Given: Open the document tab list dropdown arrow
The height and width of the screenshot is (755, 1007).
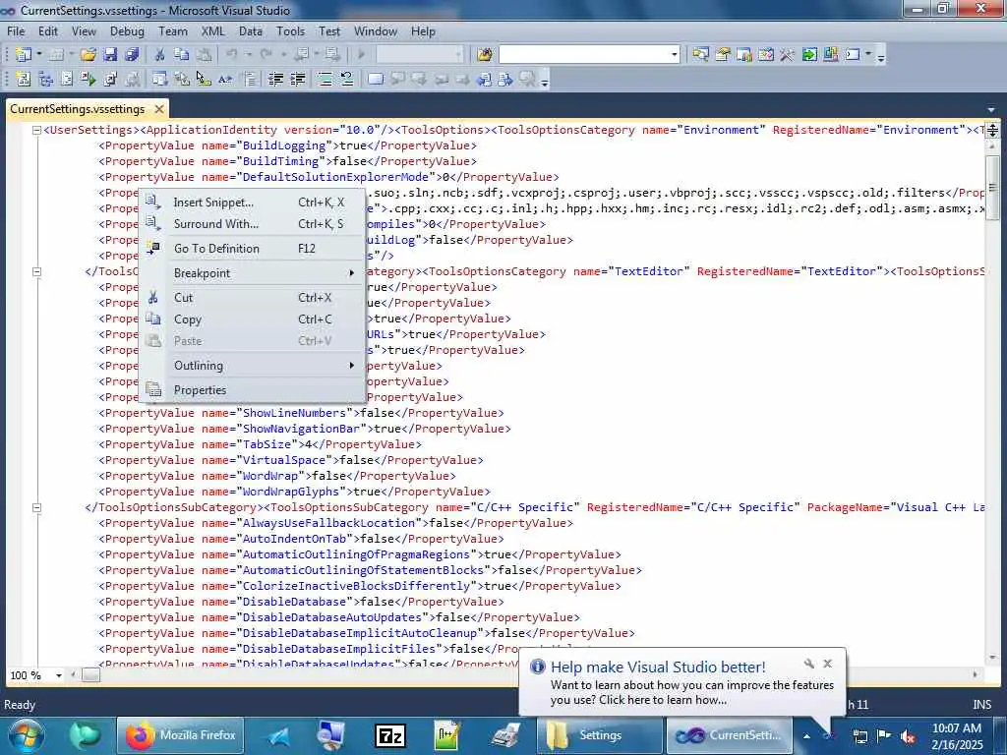Looking at the screenshot, I should 991,110.
